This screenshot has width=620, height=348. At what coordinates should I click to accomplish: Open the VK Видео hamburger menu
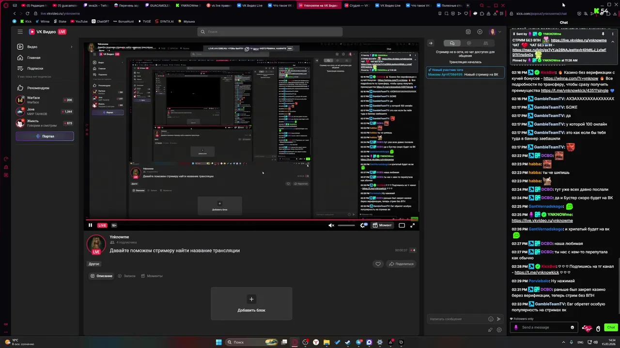[x=20, y=32]
